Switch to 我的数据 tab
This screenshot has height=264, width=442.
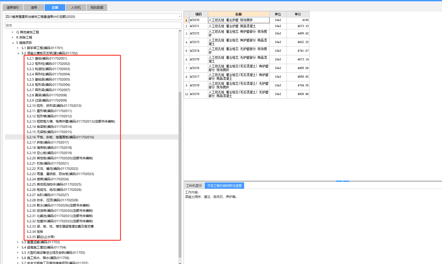[x=97, y=8]
